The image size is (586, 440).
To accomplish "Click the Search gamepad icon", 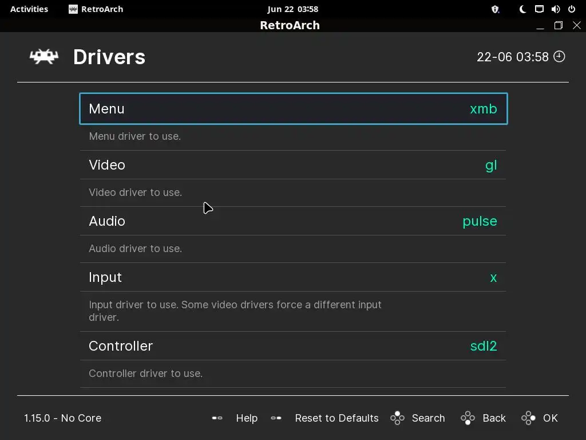I will 397,418.
